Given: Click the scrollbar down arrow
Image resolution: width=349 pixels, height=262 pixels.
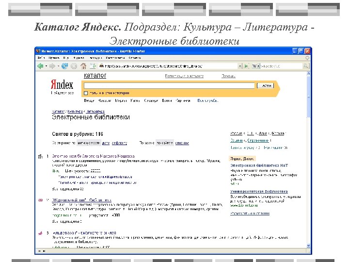Looking at the screenshot, I should [x=308, y=246].
